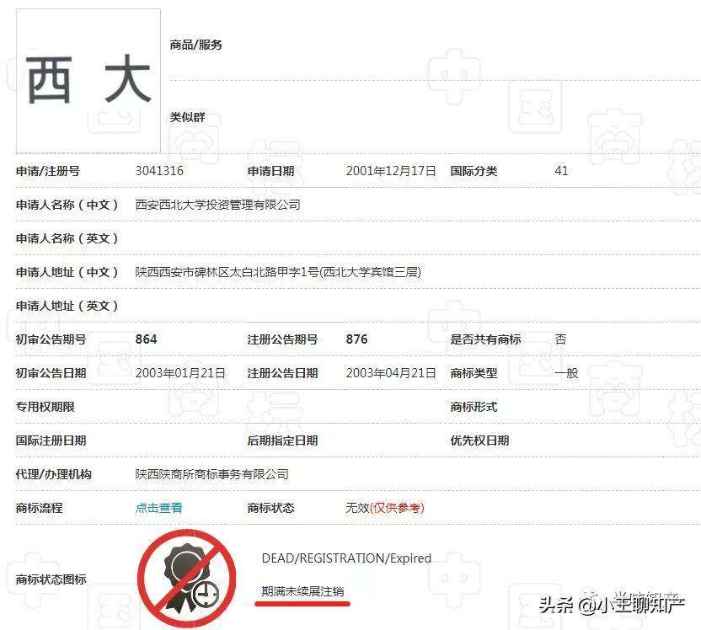Select the DEAD/REGISTRATION/Expired status text
This screenshot has width=701, height=630.
tap(346, 558)
